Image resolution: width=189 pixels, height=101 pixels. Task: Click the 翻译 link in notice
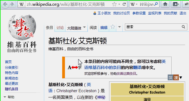pyautogui.click(x=137, y=68)
